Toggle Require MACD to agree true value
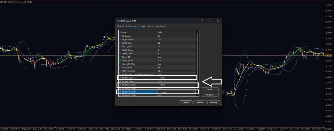334x131 pixels. click(x=159, y=74)
